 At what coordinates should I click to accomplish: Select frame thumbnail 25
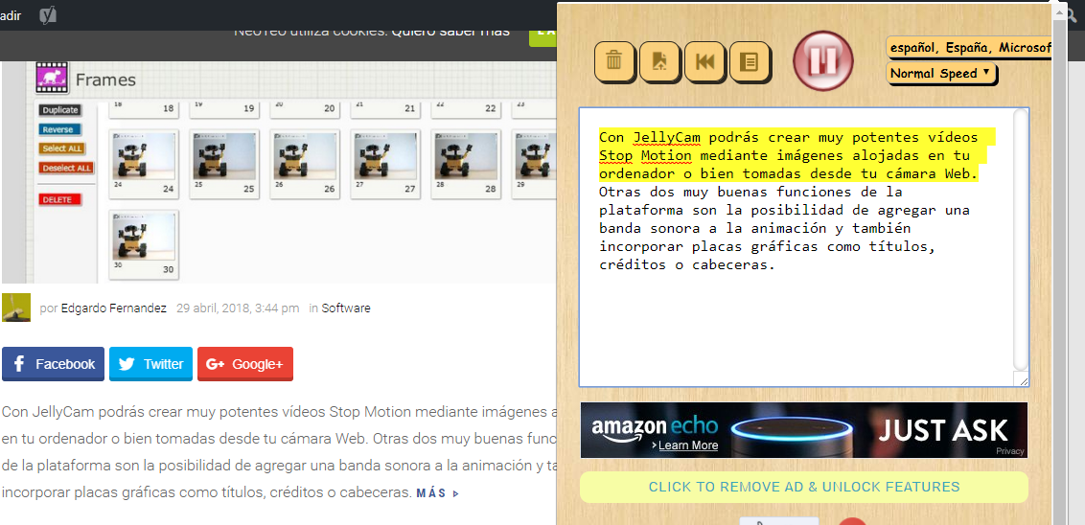[x=224, y=164]
